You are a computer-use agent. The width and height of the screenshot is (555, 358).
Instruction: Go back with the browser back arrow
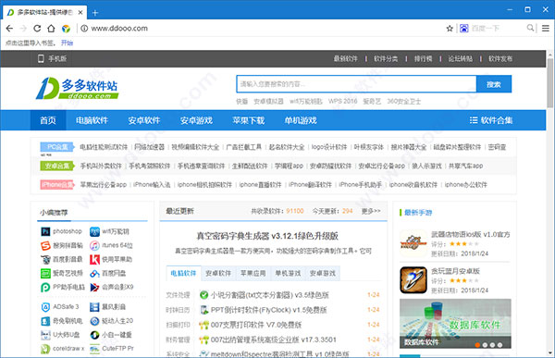coord(9,29)
